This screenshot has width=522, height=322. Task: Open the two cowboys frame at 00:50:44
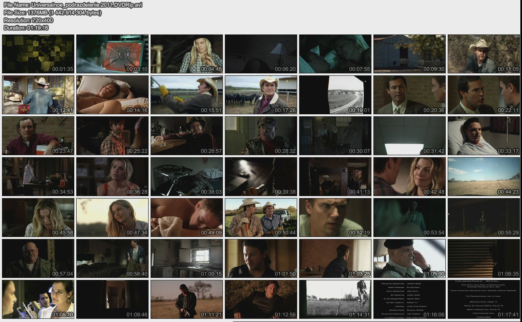(261, 217)
